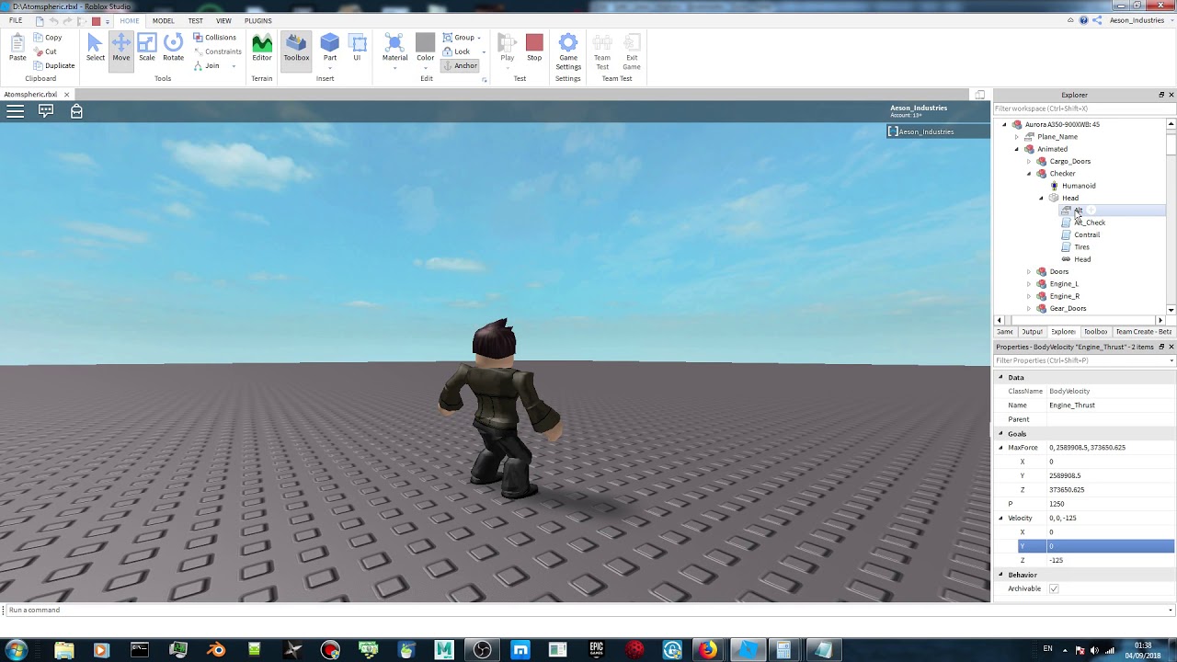
Task: Collapse the Velocity property group
Action: pos(1001,519)
